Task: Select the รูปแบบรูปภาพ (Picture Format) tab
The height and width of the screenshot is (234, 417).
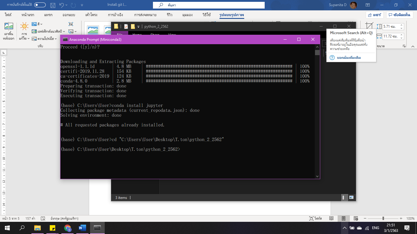Action: (x=232, y=15)
